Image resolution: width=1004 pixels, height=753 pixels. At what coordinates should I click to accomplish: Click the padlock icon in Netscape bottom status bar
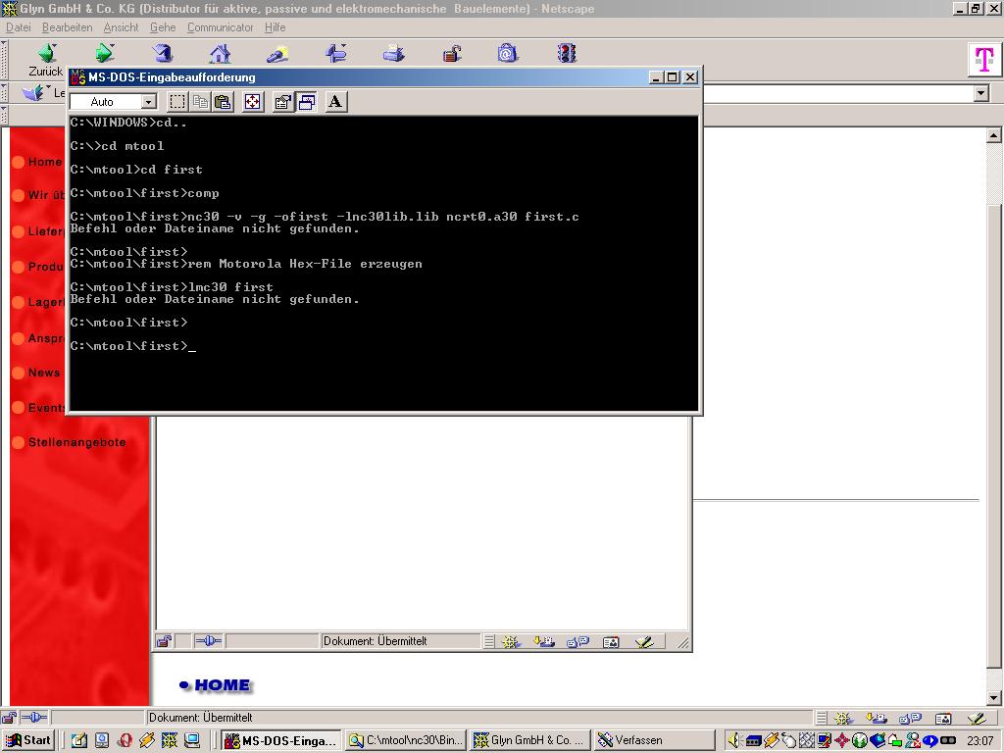(9, 718)
